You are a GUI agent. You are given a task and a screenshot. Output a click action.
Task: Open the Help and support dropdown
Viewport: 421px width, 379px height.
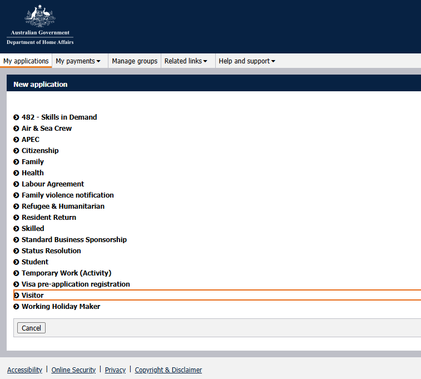pyautogui.click(x=247, y=61)
